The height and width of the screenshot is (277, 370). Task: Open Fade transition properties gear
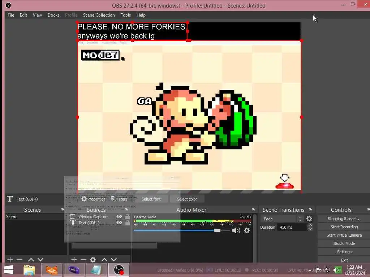[309, 219]
